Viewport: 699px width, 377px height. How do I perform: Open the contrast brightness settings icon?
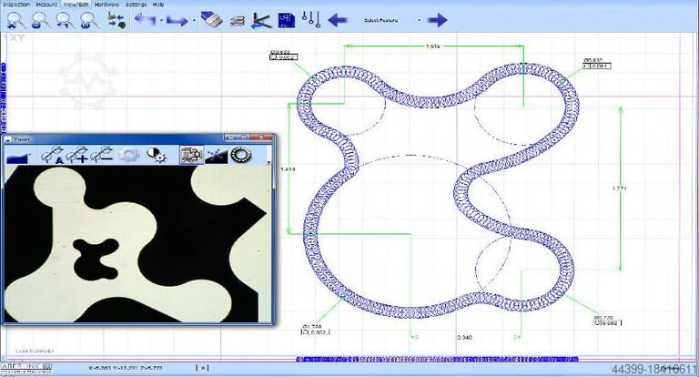156,155
